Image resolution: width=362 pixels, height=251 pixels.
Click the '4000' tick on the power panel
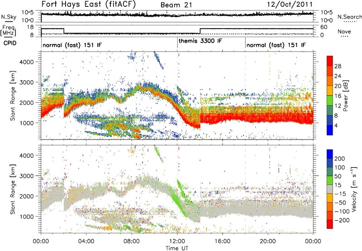[26, 62]
